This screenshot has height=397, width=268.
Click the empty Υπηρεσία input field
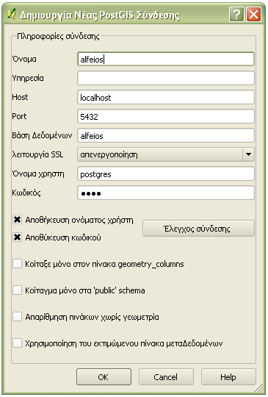pos(166,78)
